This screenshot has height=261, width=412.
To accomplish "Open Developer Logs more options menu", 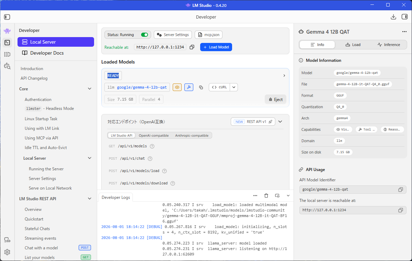I will [255, 195].
